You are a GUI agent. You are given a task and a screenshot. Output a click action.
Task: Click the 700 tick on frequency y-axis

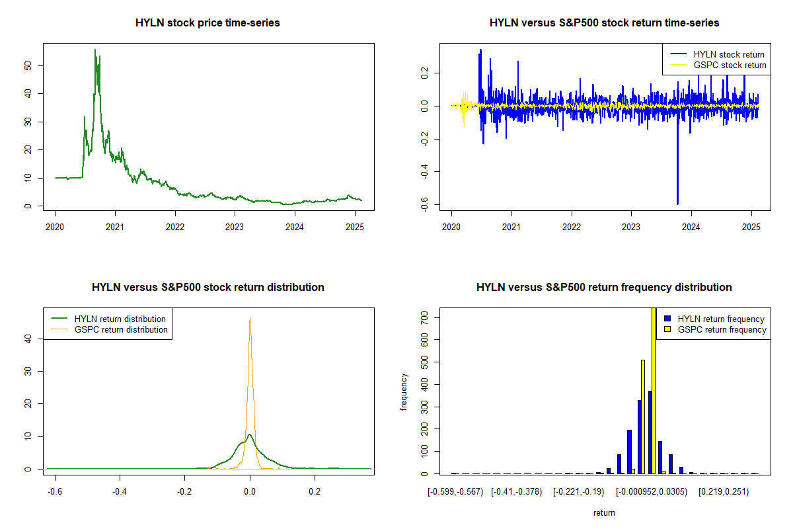click(425, 318)
